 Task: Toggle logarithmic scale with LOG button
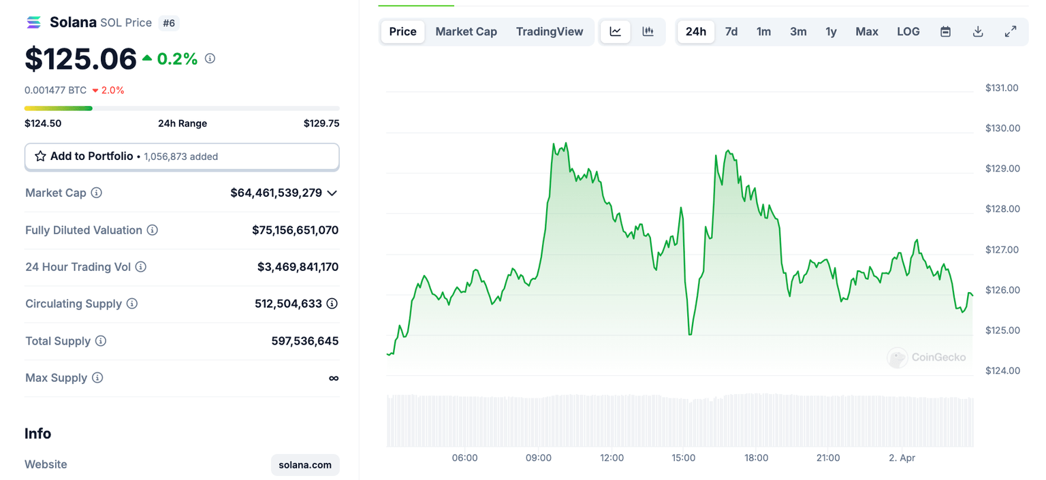(x=908, y=31)
